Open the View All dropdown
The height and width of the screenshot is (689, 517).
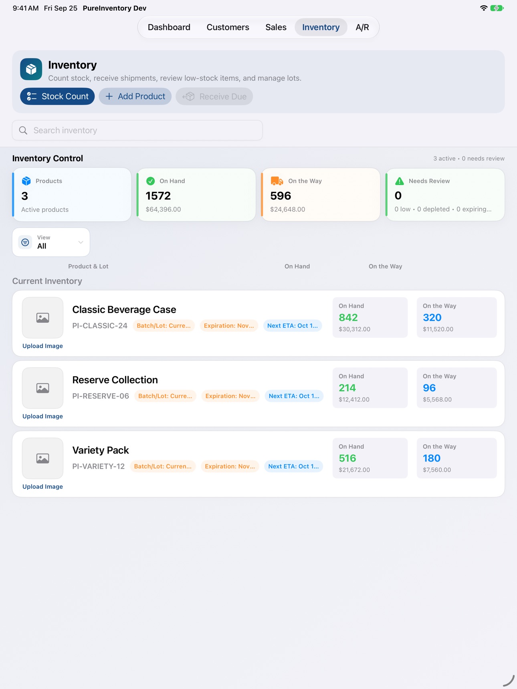[51, 242]
